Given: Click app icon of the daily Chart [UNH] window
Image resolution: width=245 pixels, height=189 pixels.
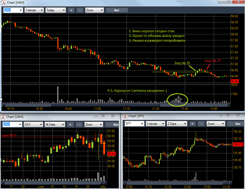Looking at the screenshot, I should click(3, 117).
